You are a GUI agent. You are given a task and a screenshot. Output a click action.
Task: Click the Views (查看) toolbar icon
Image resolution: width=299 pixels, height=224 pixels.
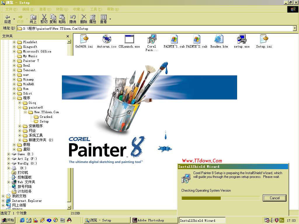104,19
